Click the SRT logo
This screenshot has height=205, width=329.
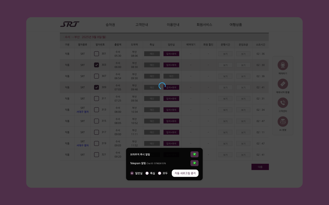[x=70, y=24]
